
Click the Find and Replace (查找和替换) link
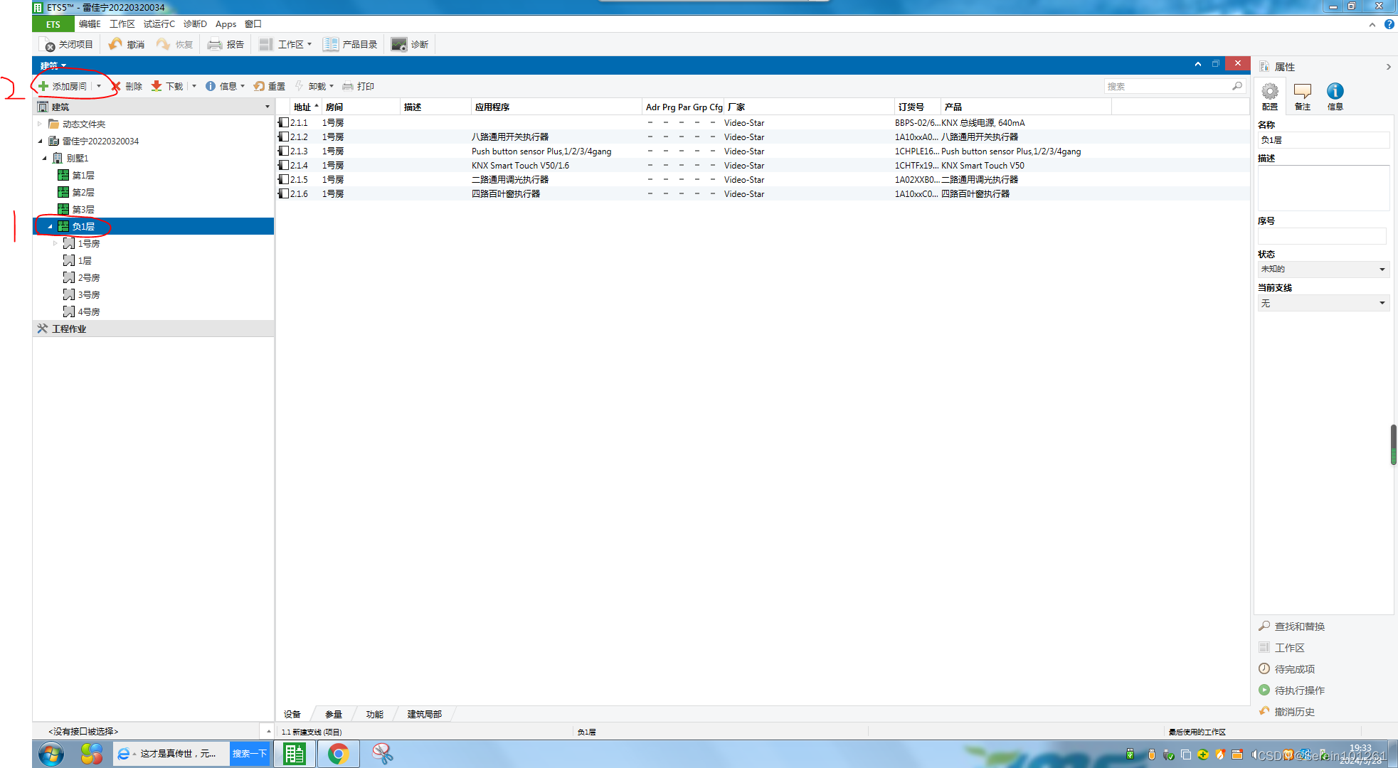click(1299, 626)
